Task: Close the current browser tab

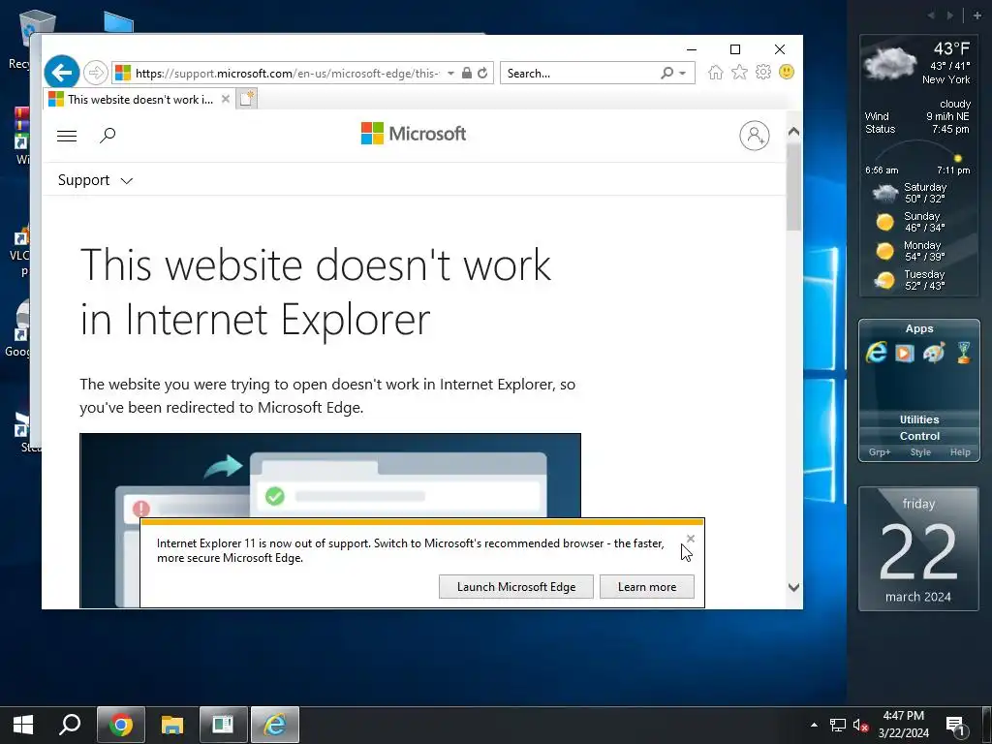Action: [x=225, y=99]
